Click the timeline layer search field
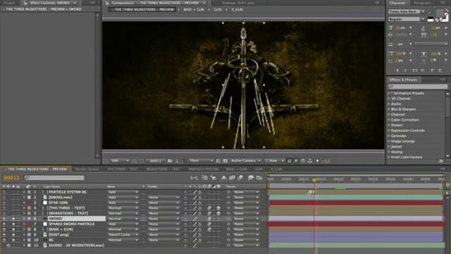Screen dimensions: 451x254 point(54,178)
